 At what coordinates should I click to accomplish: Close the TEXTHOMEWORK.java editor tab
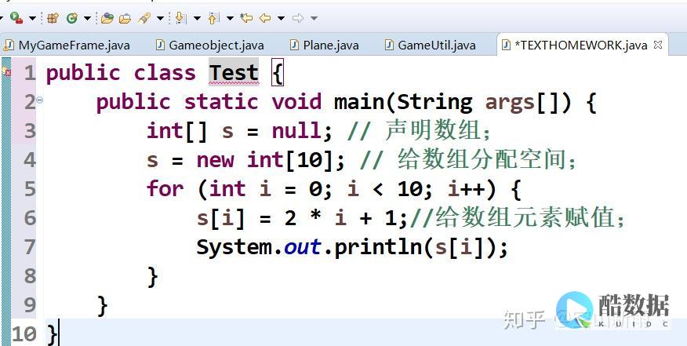(658, 45)
